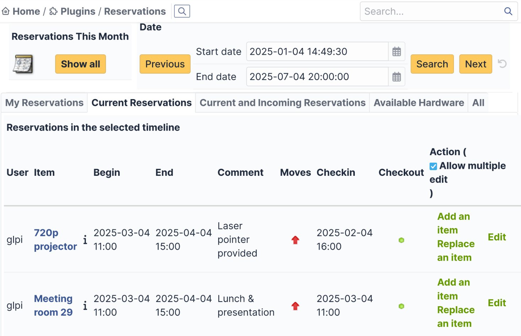Click Edit on the 720p projector row
Viewport: 521px width, 336px height.
point(496,237)
